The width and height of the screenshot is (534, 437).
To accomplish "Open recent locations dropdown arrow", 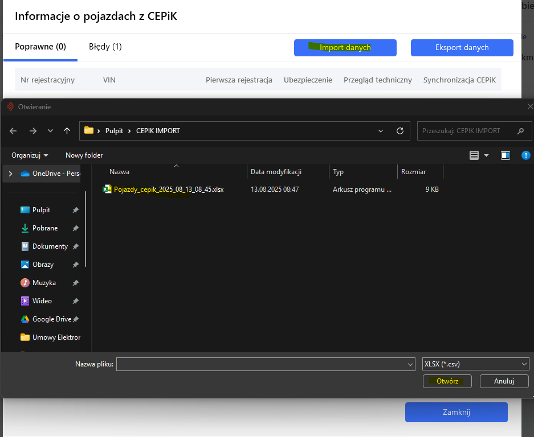I will pyautogui.click(x=50, y=131).
